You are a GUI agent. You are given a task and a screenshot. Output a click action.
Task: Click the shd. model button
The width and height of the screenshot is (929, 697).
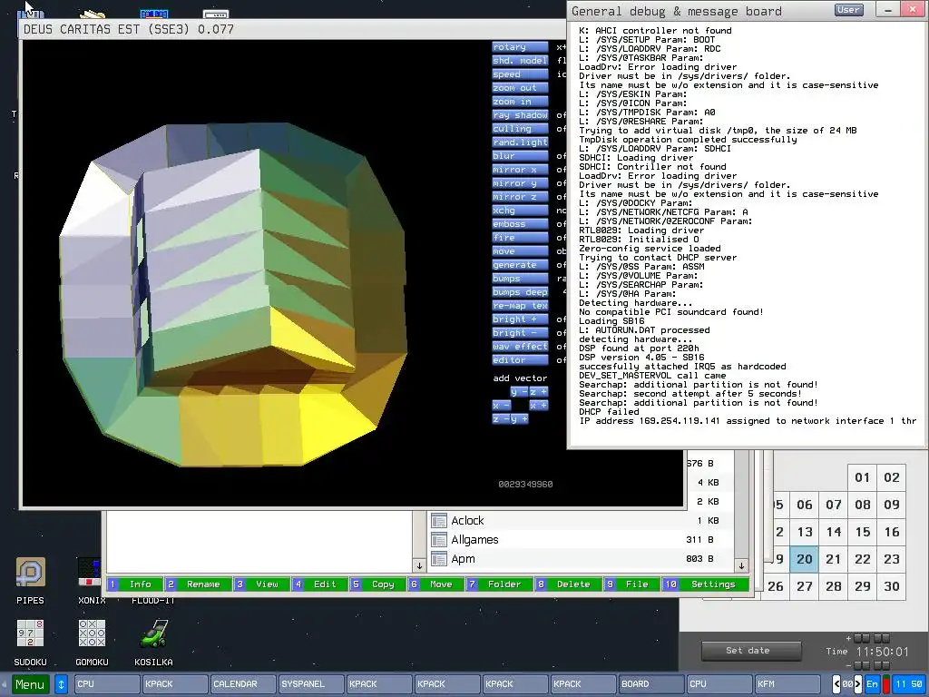[x=520, y=61]
